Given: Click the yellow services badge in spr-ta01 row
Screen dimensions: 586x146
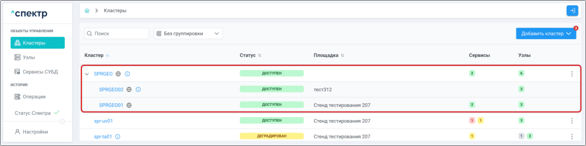Looking at the screenshot, I should [x=472, y=136].
